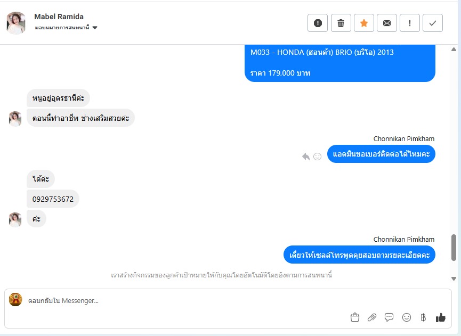The image size is (461, 336).
Task: Click the scrollbar down arrow in chat
Action: click(454, 278)
